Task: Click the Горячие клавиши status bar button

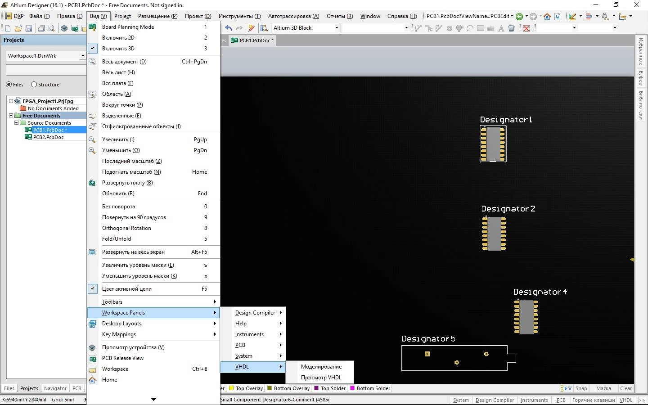Action: [594, 400]
